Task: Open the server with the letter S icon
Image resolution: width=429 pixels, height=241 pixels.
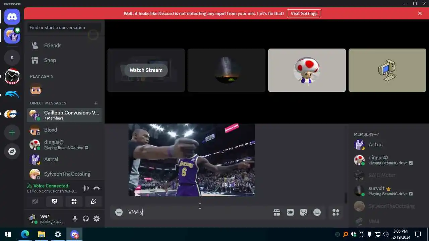Action: 12,58
